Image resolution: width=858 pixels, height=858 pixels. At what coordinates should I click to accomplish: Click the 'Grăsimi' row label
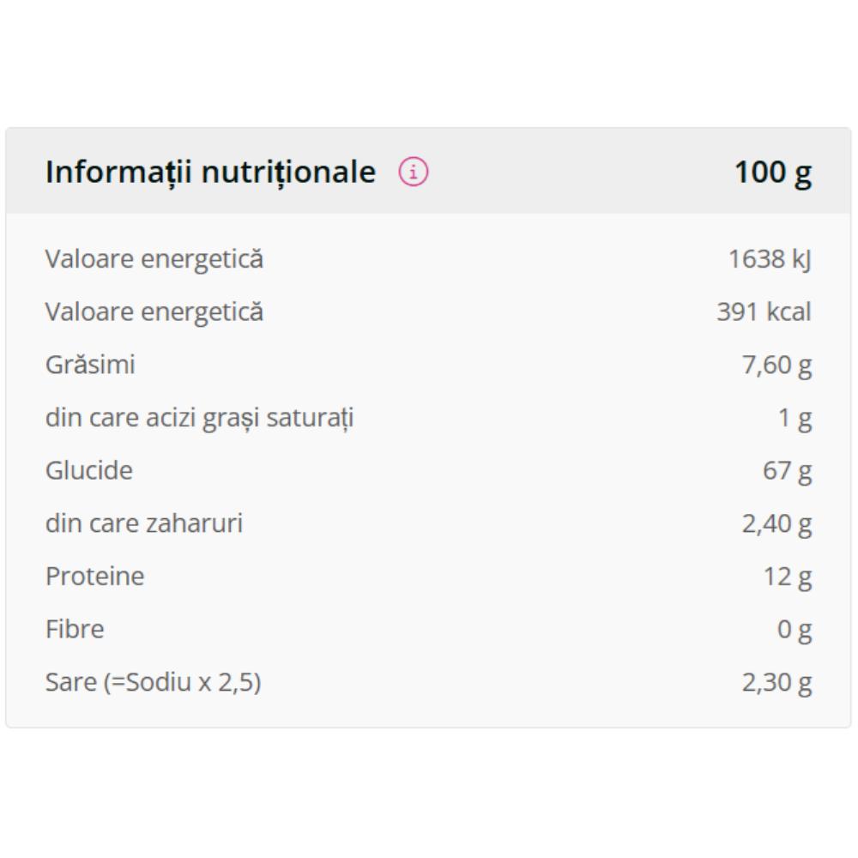coord(91,364)
